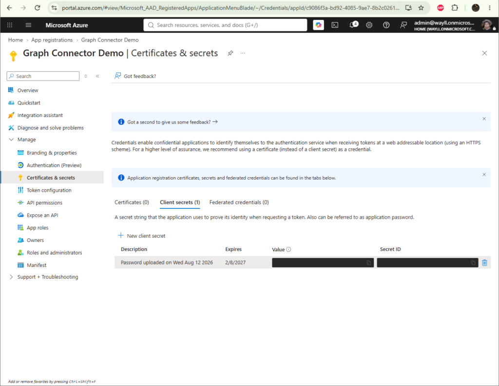Switch to Certificates (0) tab
The image size is (499, 386).
pos(132,203)
